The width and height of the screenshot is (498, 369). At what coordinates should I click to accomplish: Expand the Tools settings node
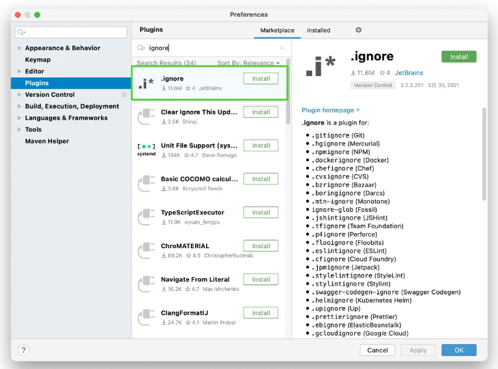tap(20, 129)
